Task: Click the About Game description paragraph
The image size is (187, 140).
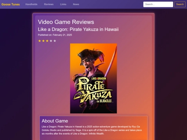Action: pos(92,130)
